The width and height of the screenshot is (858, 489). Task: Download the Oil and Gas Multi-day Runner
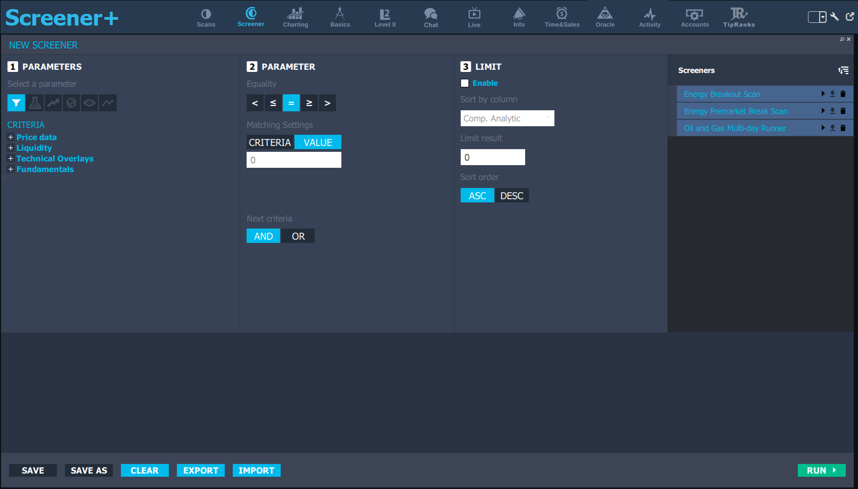832,128
